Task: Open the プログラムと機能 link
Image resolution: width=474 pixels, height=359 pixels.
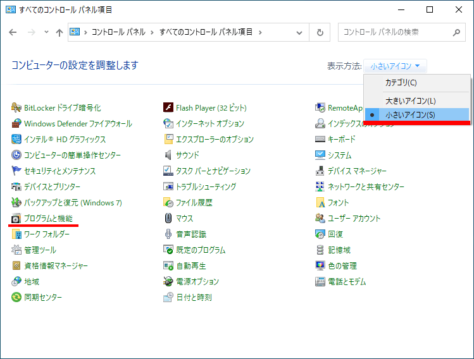Action: click(x=48, y=219)
